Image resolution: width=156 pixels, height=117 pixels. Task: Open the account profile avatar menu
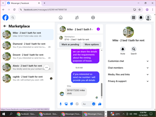click(148, 17)
